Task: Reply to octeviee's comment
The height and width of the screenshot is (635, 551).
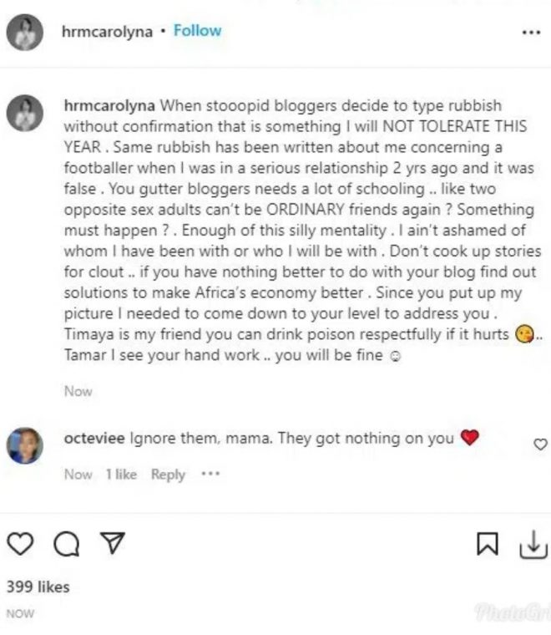Action: coord(168,474)
